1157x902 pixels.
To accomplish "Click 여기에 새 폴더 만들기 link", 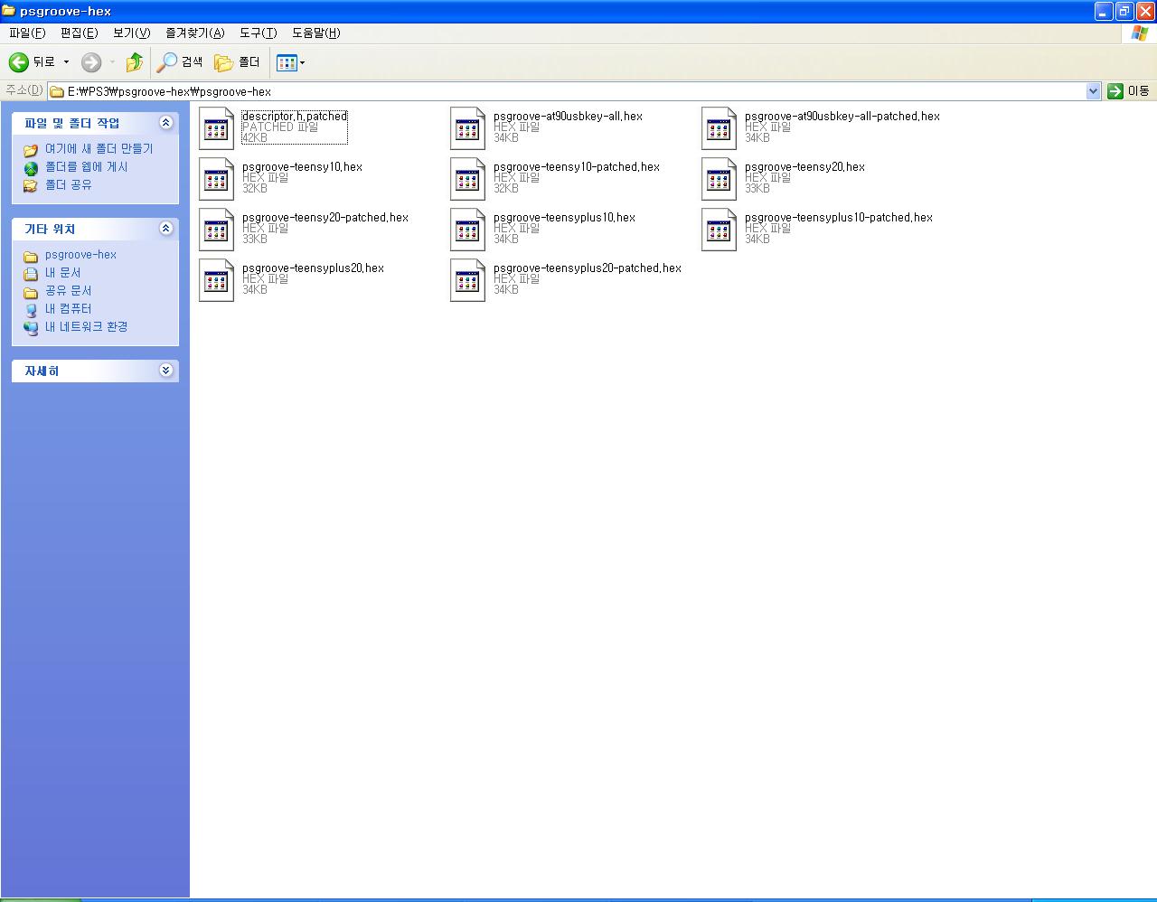I will click(99, 149).
